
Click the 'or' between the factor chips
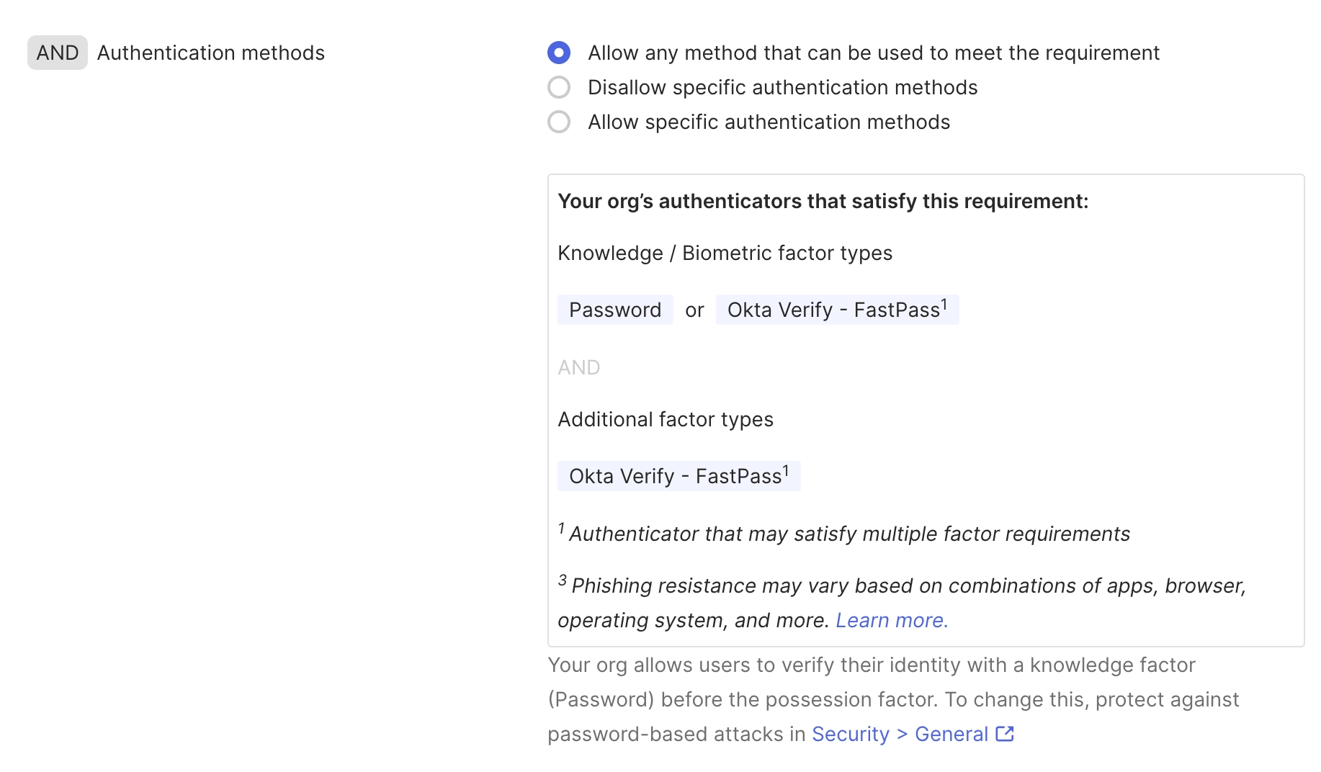[x=694, y=310]
